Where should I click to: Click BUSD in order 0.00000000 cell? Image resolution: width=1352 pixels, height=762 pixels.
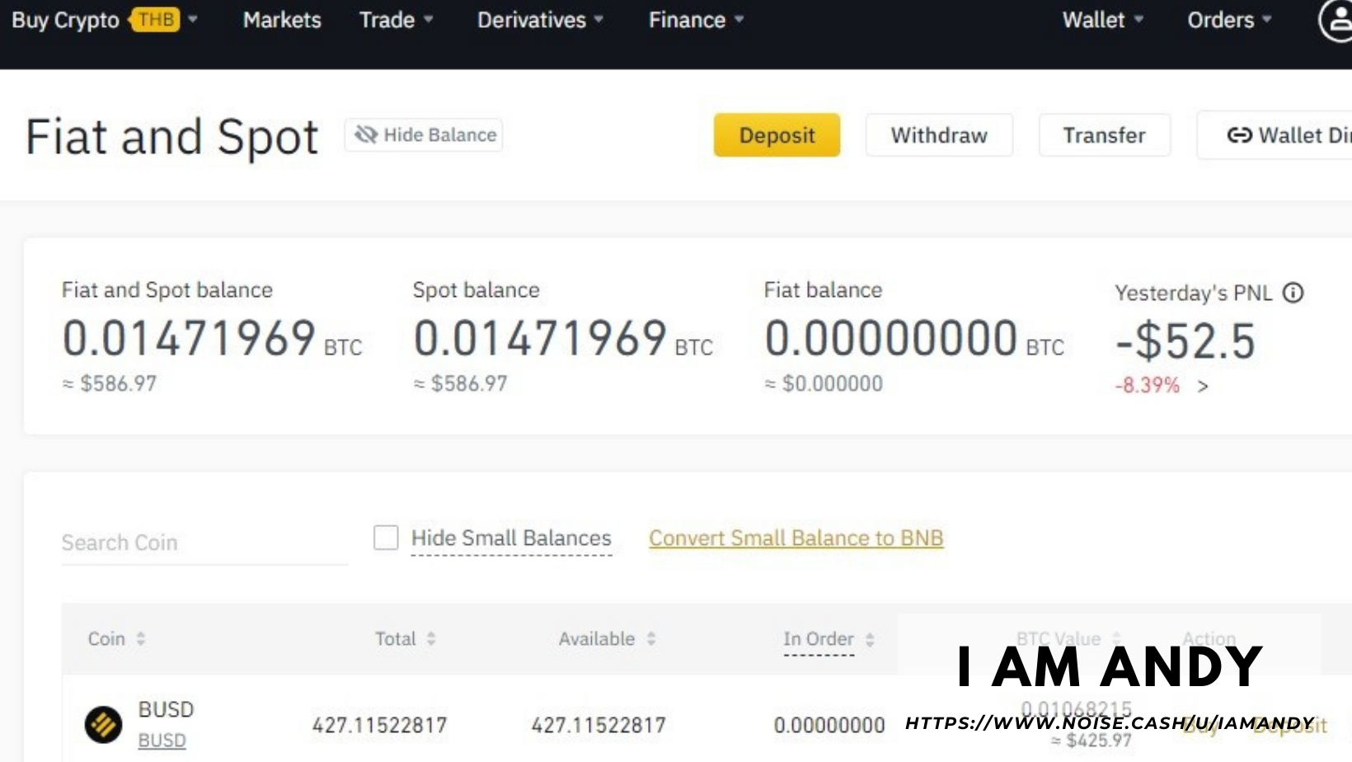[x=829, y=725]
